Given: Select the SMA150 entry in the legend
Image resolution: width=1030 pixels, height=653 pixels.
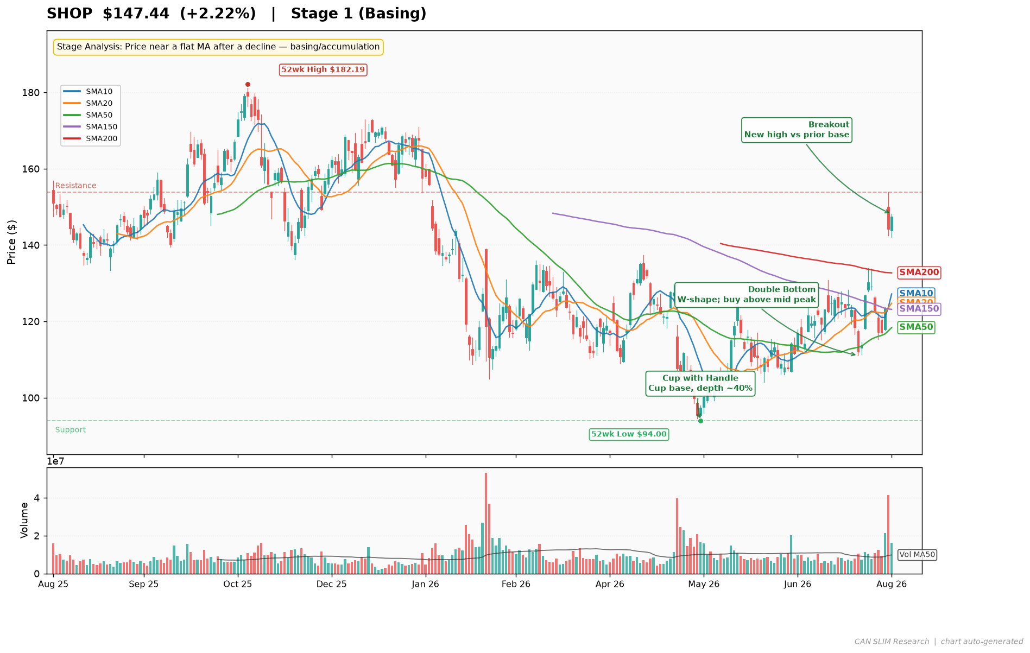Looking at the screenshot, I should tap(91, 127).
